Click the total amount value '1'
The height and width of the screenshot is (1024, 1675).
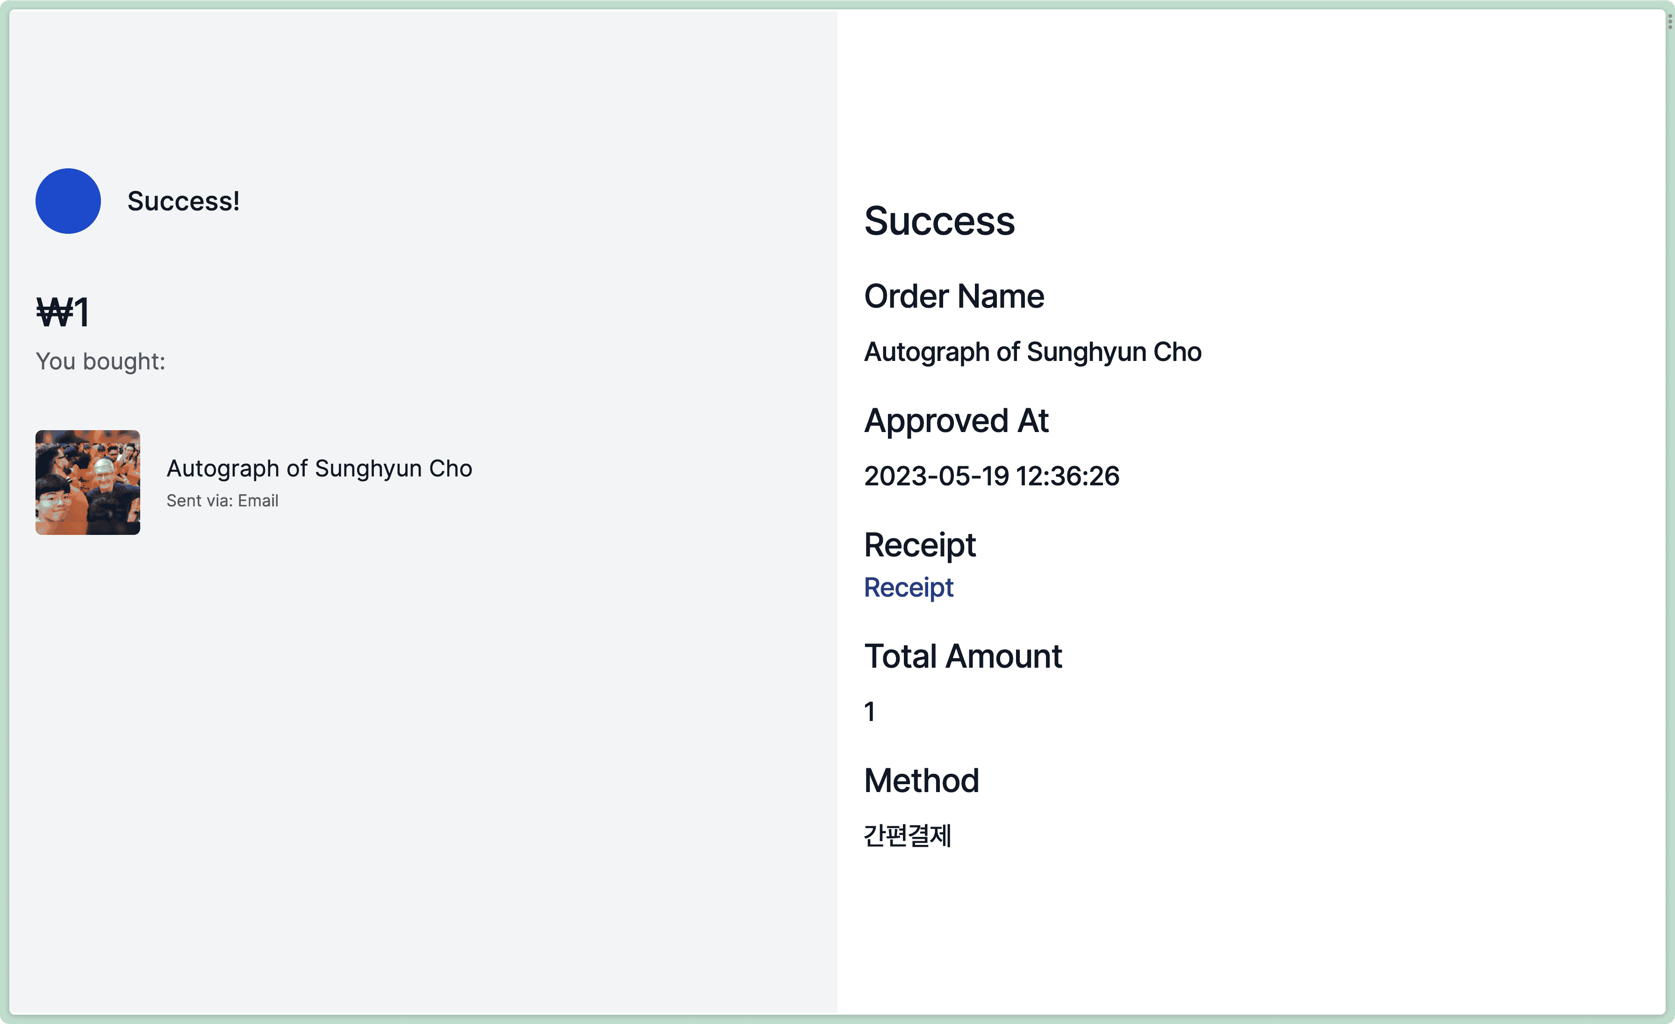click(x=869, y=712)
